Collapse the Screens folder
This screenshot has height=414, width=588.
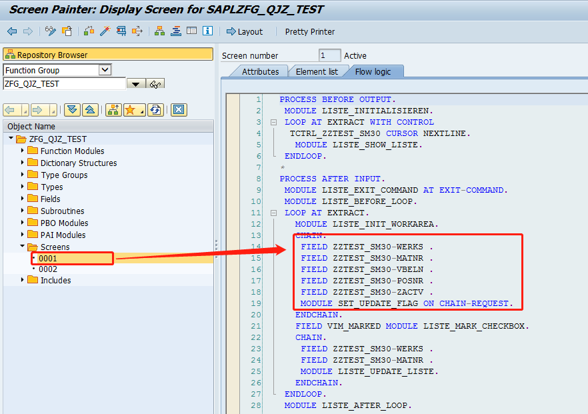point(23,246)
